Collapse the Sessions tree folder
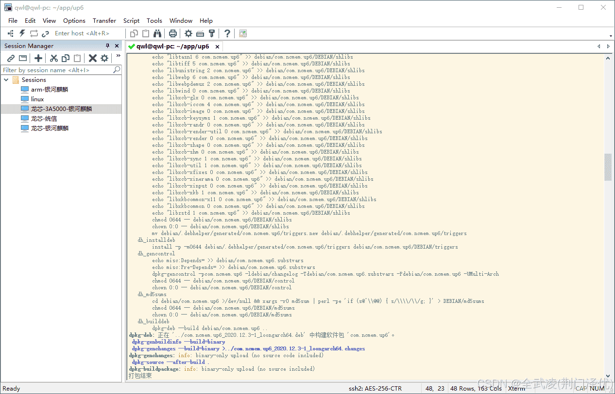 pos(6,80)
